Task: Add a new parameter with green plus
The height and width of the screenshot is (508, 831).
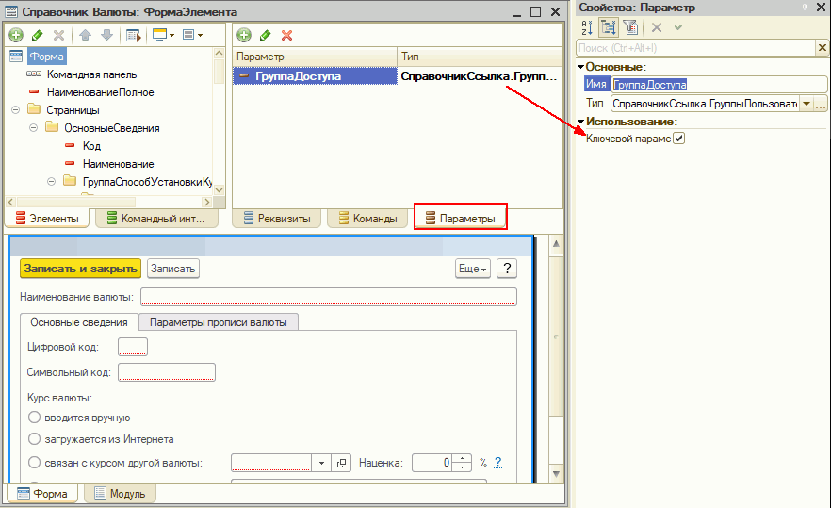Action: (244, 35)
